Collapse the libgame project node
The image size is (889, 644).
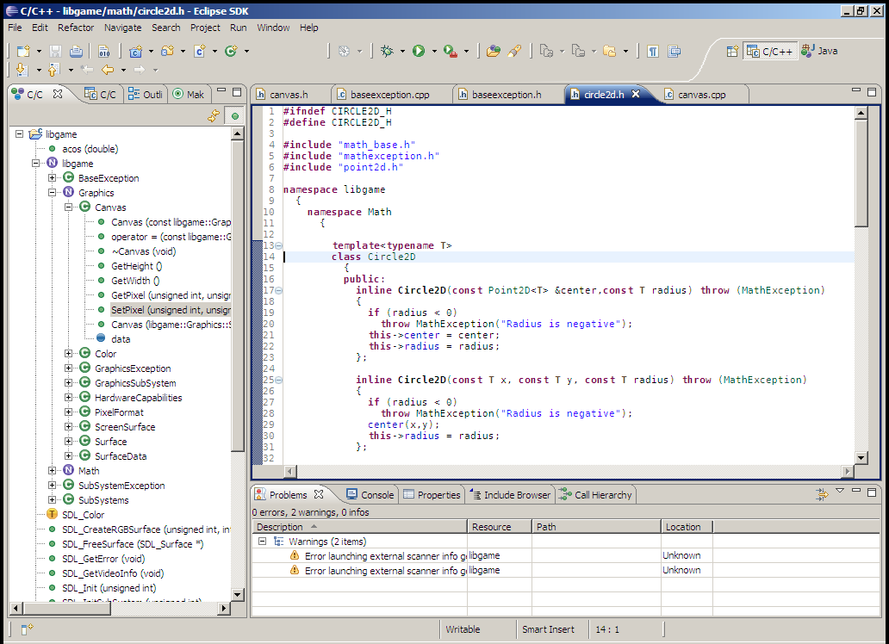pos(19,133)
